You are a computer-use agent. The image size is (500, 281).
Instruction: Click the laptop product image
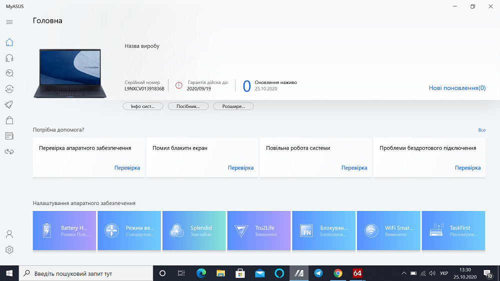tap(70, 73)
